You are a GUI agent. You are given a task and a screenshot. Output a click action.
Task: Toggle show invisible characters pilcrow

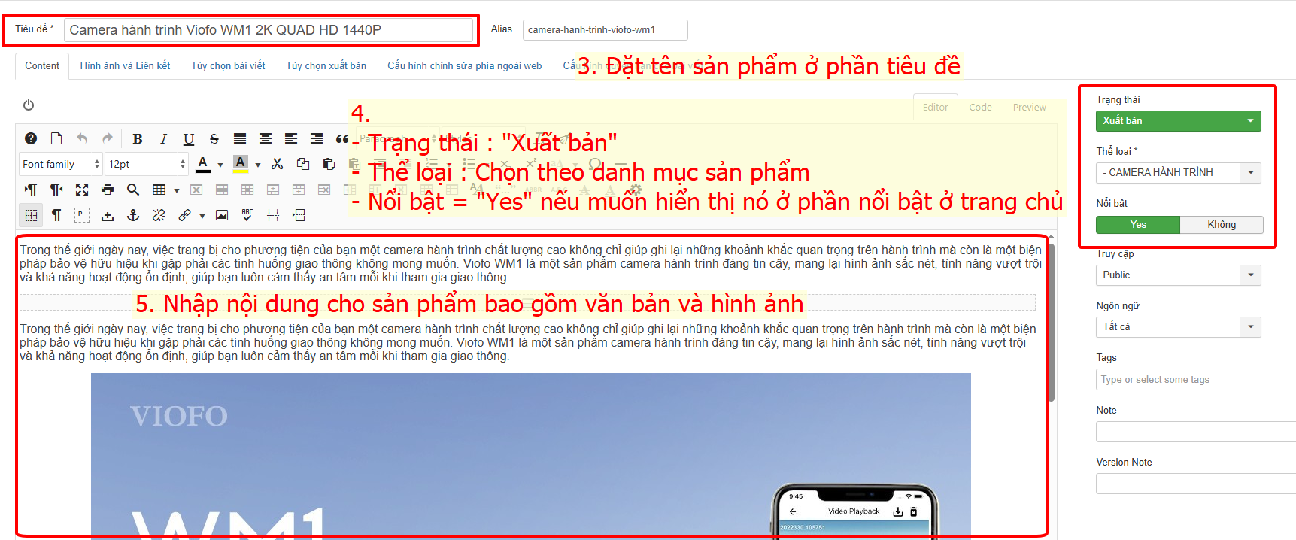[56, 215]
